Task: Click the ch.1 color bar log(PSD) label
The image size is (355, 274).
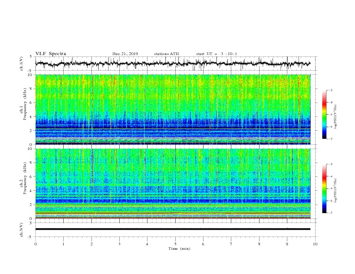Action: tap(335, 117)
